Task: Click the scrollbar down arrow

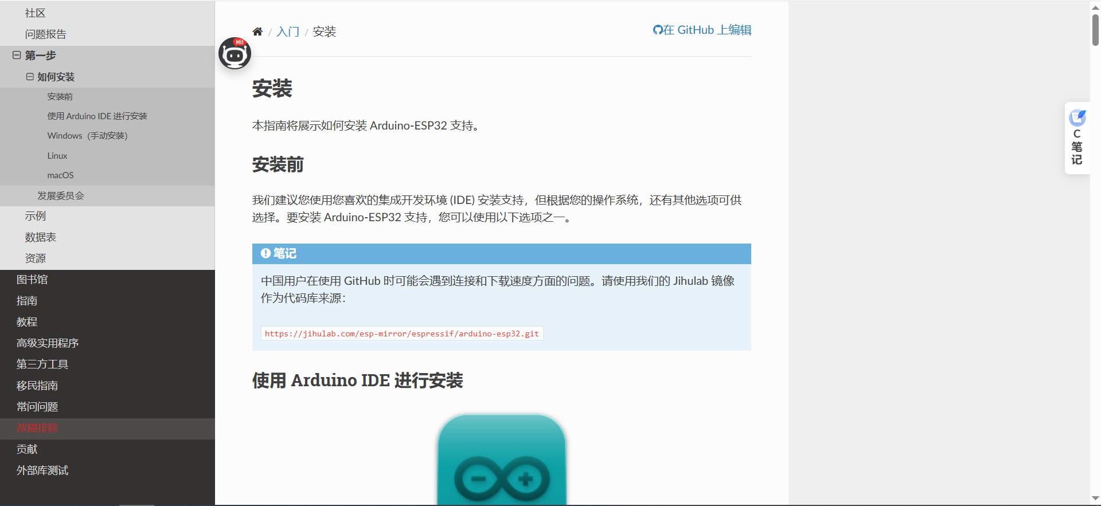Action: coord(1095,499)
